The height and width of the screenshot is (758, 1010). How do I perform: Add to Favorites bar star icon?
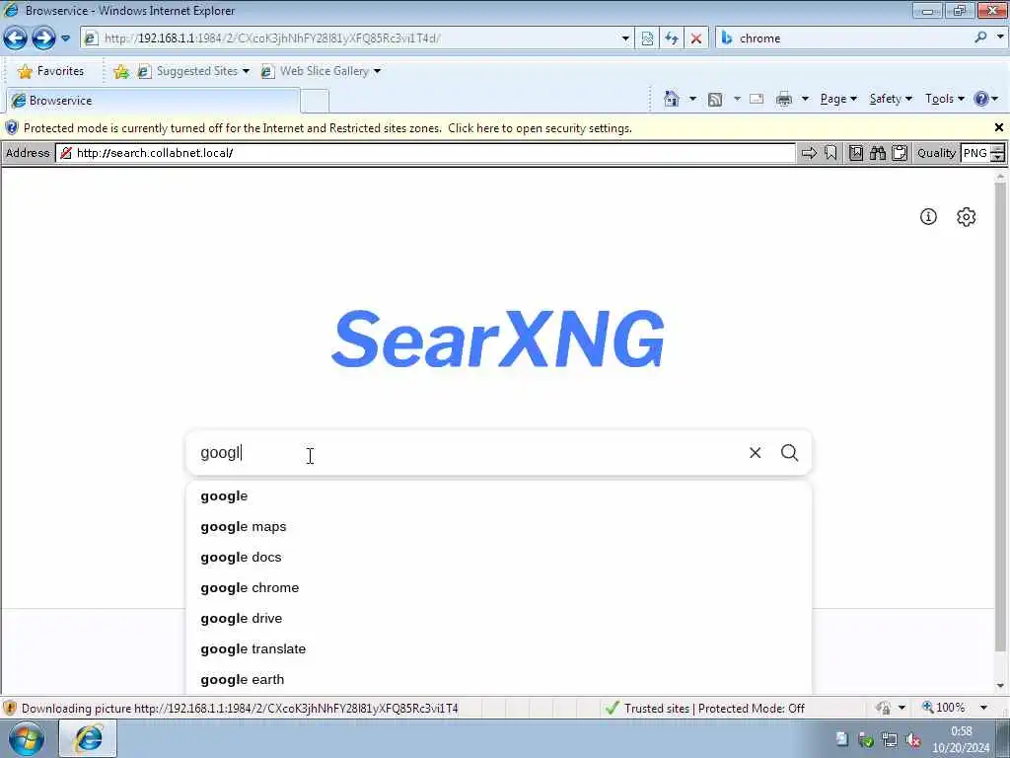(x=120, y=71)
